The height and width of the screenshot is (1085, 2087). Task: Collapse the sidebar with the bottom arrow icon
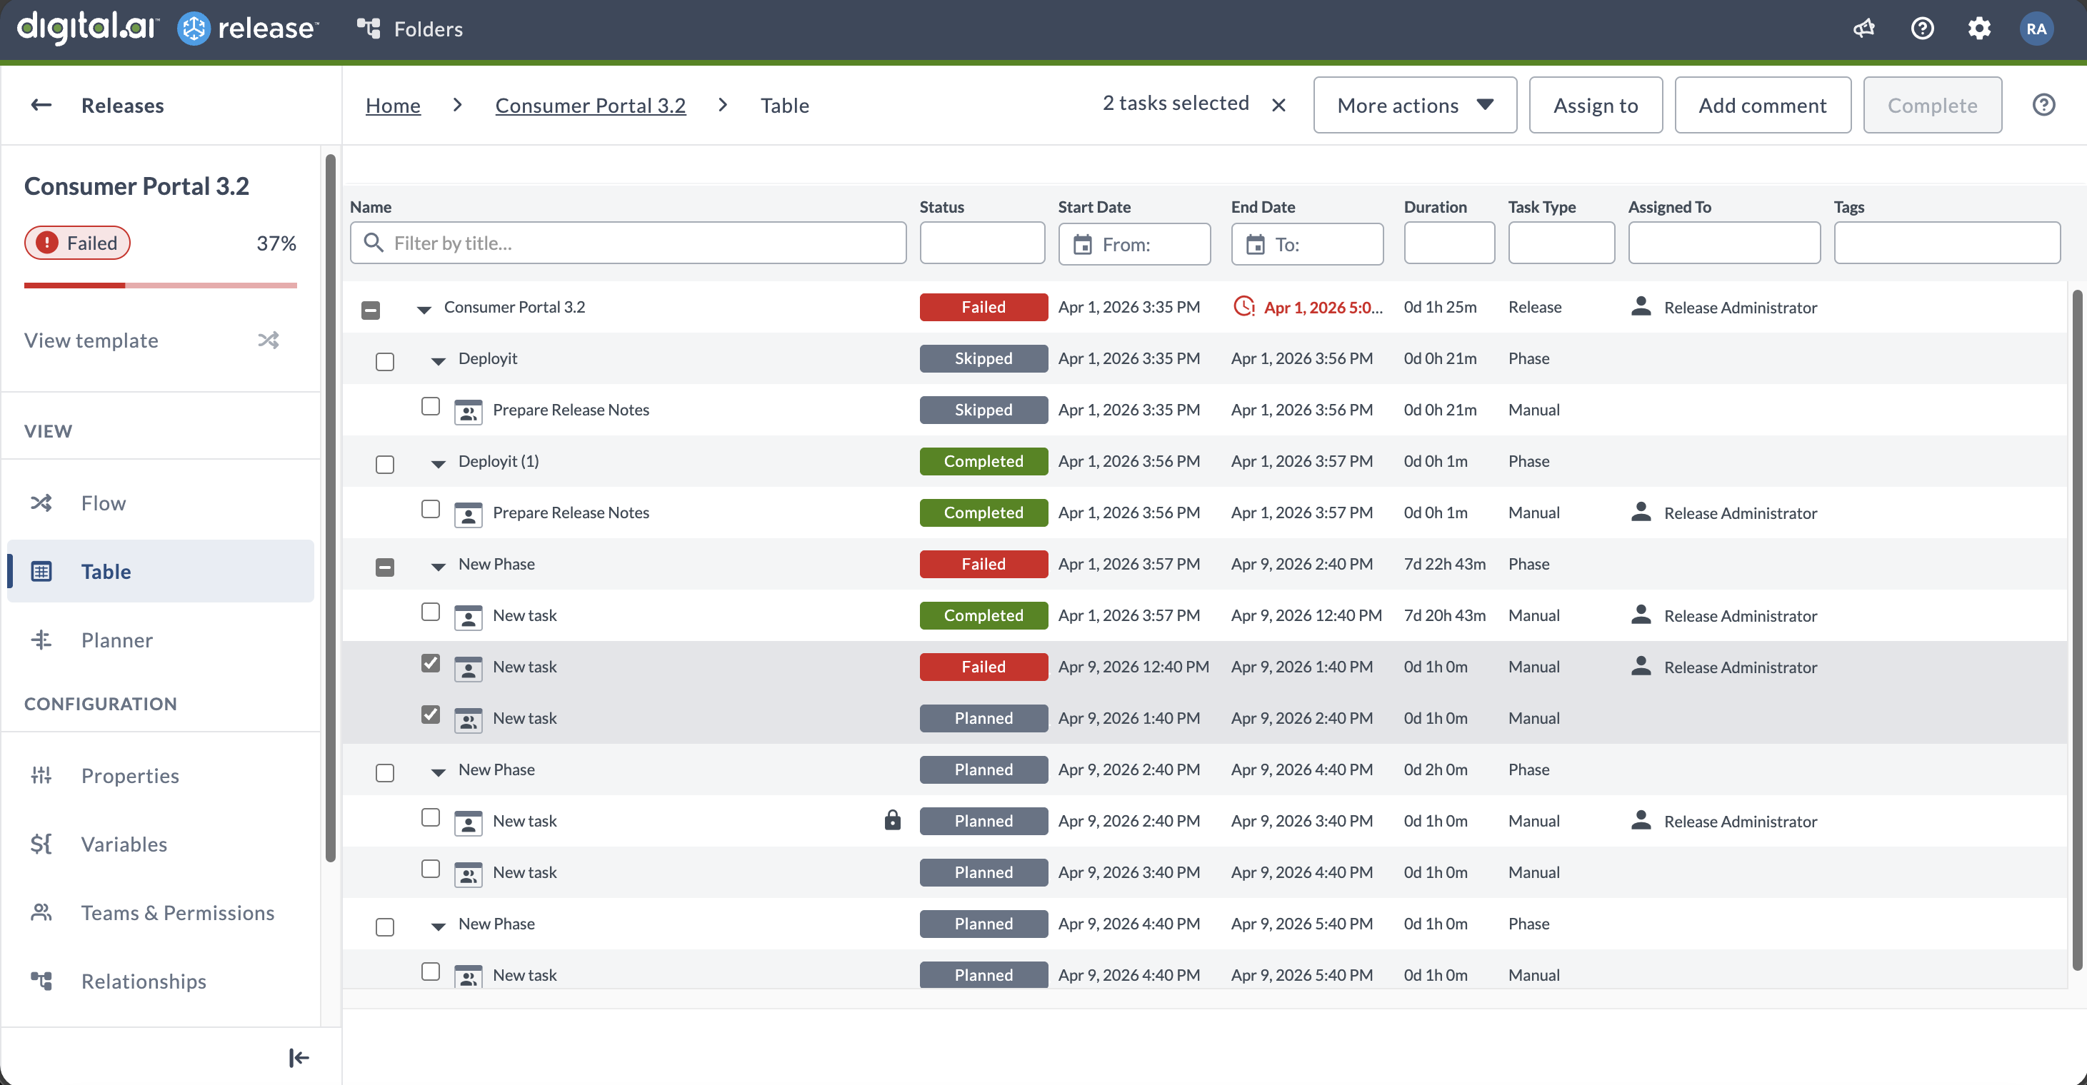pos(298,1057)
